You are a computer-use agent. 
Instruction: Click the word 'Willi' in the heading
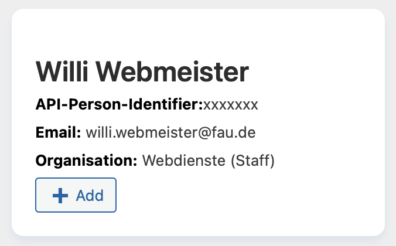[x=62, y=71]
